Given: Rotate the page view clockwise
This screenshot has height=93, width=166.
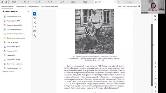Looking at the screenshot, I should tap(155, 79).
